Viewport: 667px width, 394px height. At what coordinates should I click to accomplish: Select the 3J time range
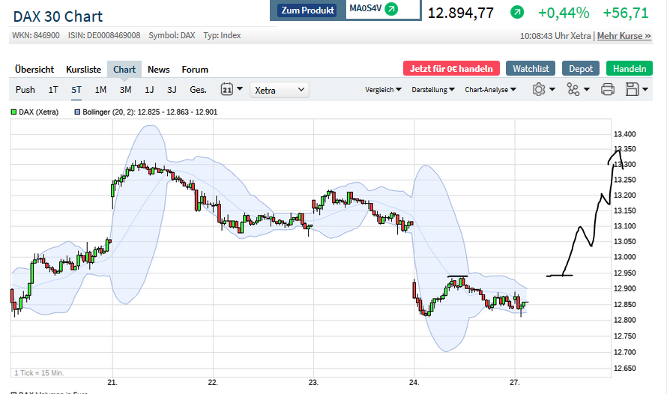tap(172, 90)
